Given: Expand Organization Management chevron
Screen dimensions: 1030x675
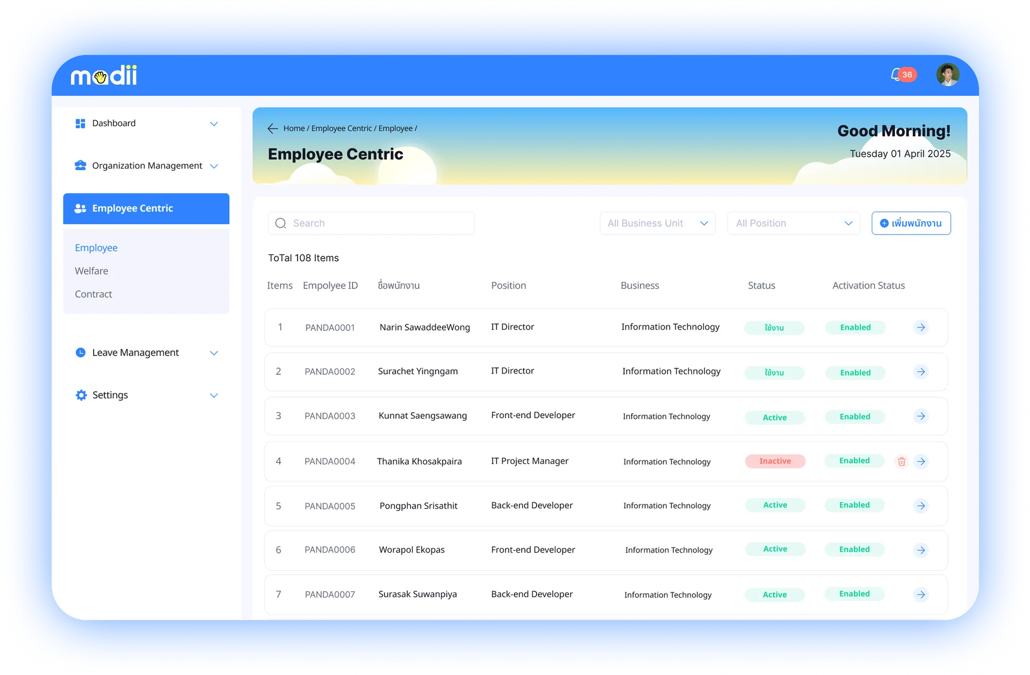Looking at the screenshot, I should tap(214, 166).
